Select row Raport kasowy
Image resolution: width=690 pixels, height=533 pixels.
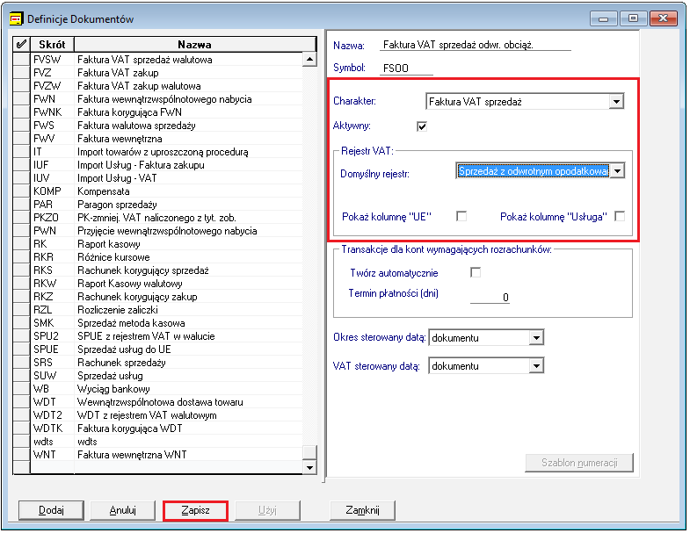coord(166,244)
